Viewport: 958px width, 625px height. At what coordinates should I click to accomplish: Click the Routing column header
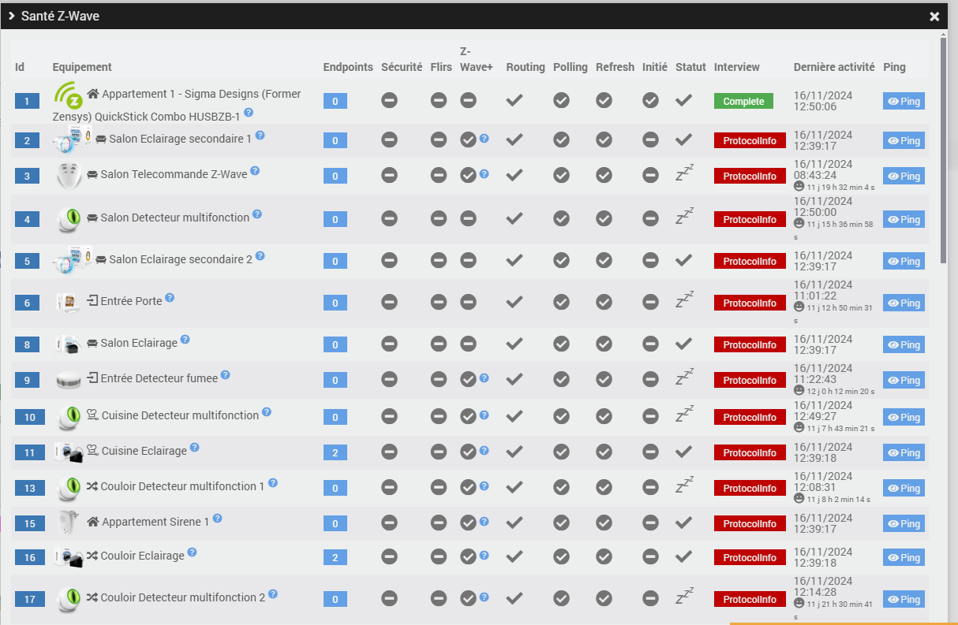[x=526, y=67]
